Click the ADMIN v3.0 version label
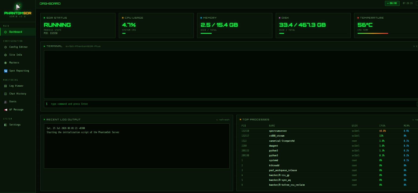The image size is (418, 193). (18, 16)
